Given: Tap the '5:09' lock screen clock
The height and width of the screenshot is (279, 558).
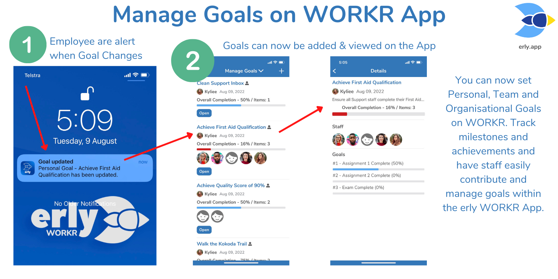Looking at the screenshot, I should pos(85,120).
